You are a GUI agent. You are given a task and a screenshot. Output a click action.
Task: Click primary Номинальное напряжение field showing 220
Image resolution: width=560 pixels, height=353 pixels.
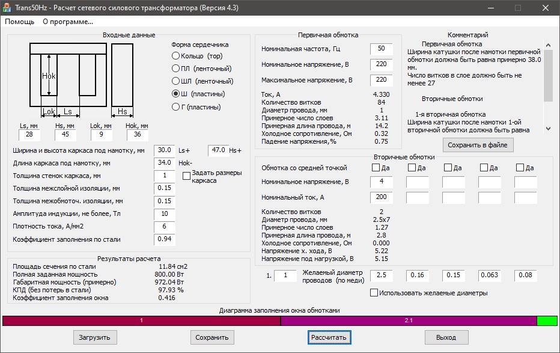(382, 64)
